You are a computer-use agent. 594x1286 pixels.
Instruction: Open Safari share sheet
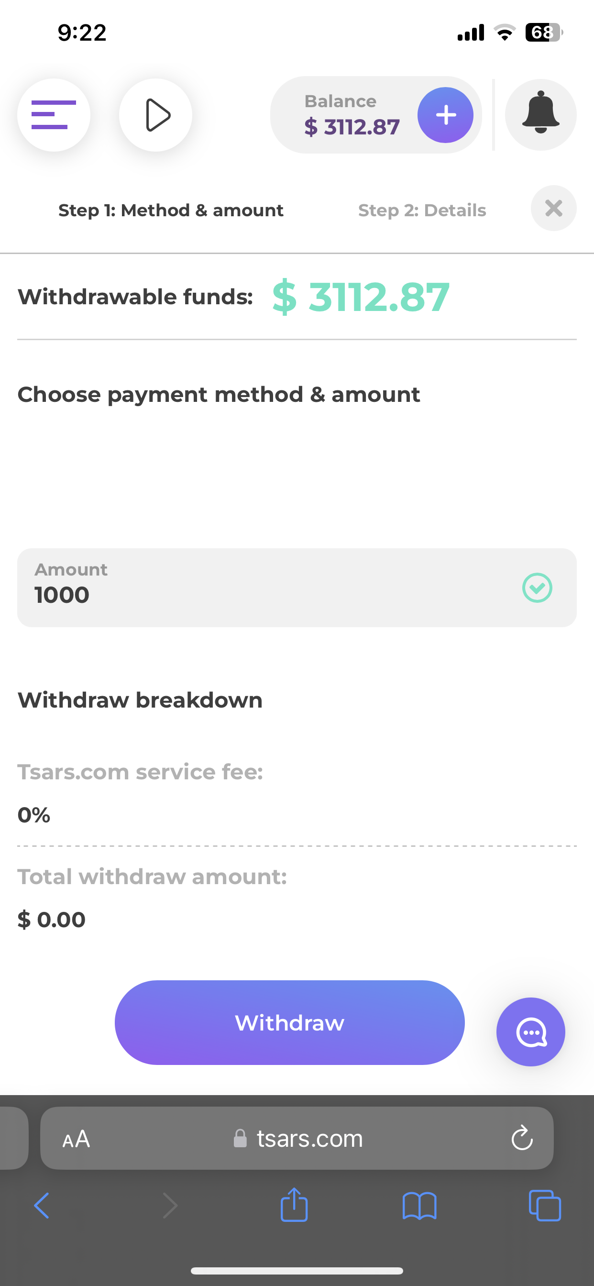click(294, 1206)
